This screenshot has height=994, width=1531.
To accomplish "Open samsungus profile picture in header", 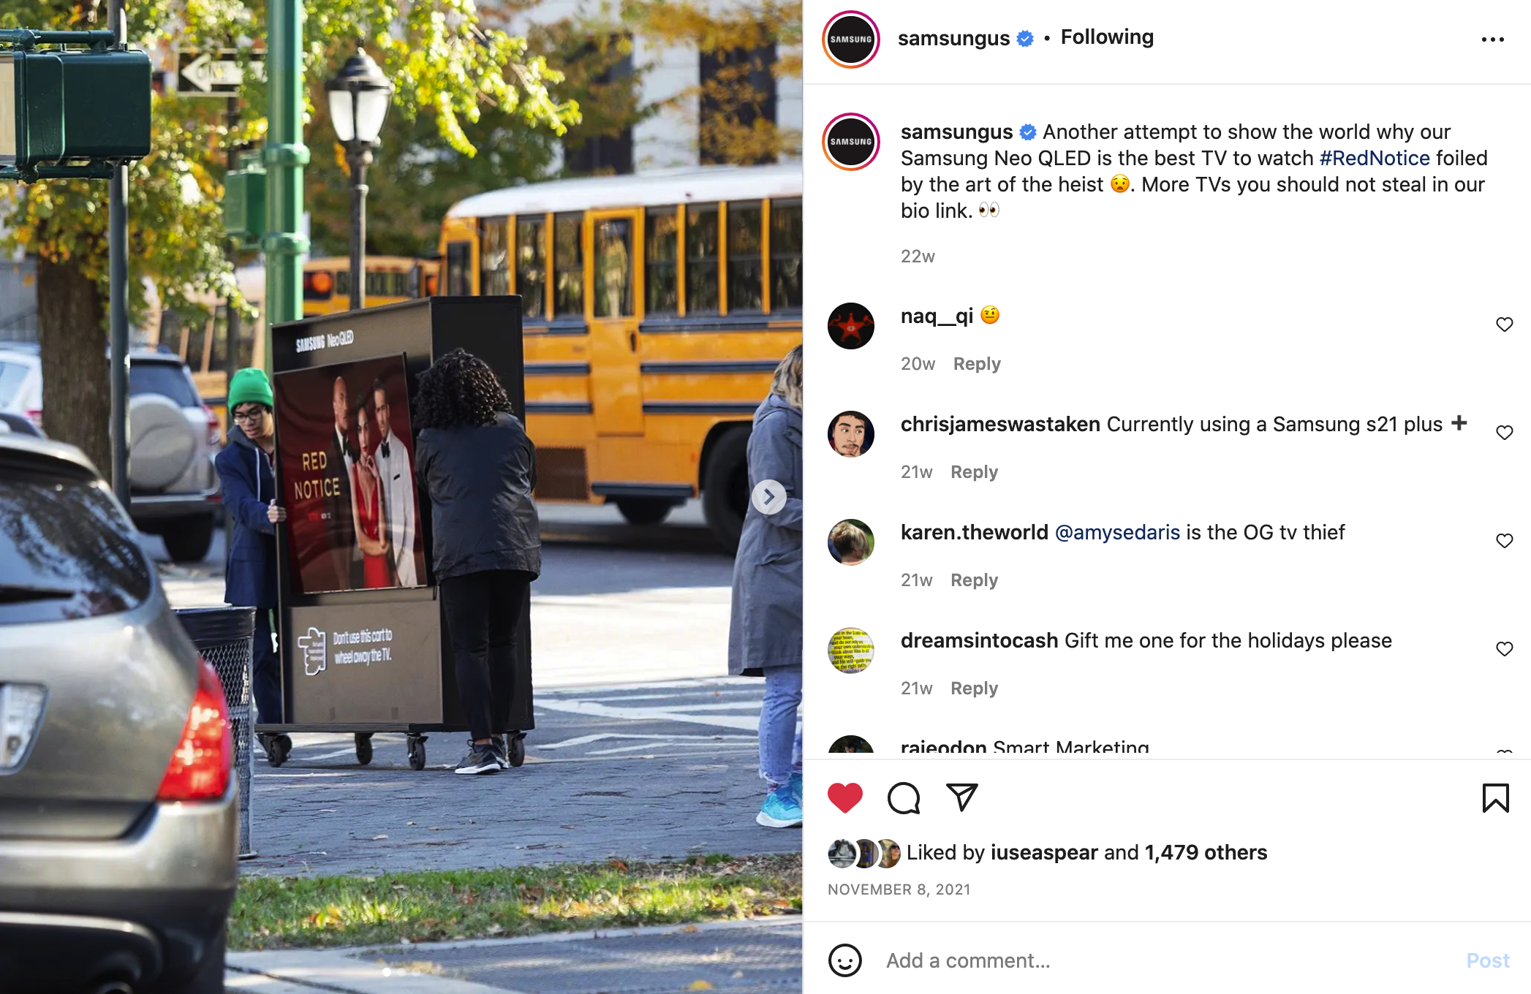I will coord(851,39).
